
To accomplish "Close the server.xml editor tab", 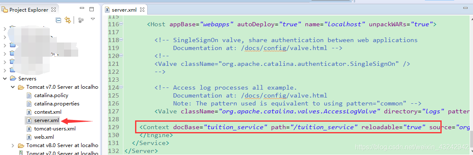I will 142,10.
